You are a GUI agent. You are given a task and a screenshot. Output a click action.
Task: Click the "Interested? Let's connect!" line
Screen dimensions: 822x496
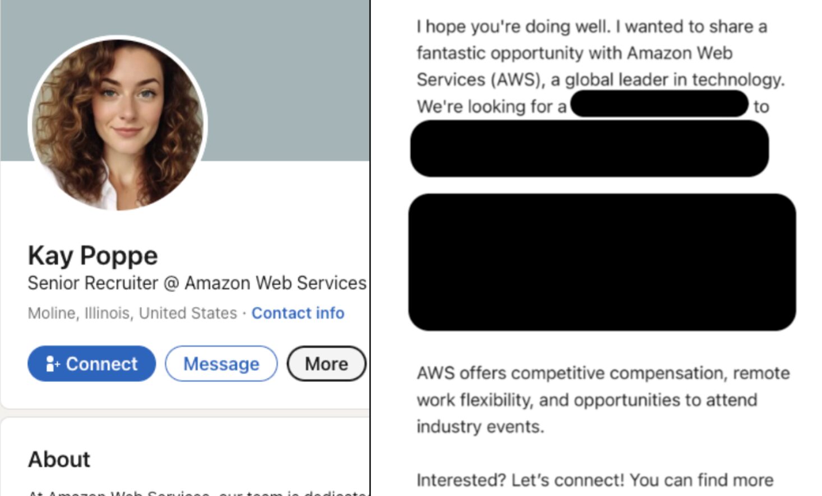(595, 480)
